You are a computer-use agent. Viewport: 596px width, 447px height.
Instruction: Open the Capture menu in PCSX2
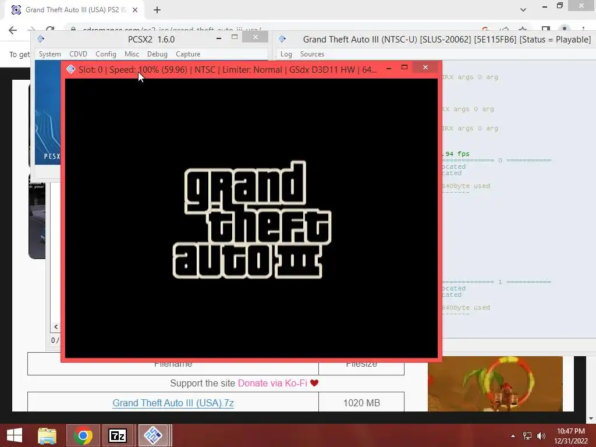(188, 54)
